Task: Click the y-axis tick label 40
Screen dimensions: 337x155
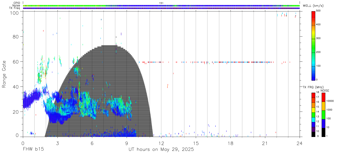Action: pyautogui.click(x=16, y=87)
